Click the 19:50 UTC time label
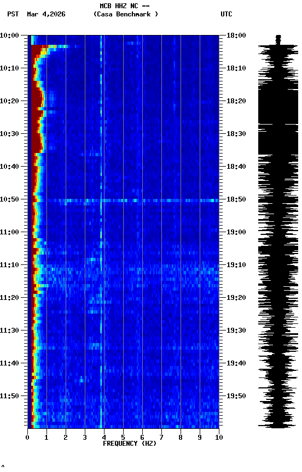Screen dimensions: 302x472 click(236, 397)
